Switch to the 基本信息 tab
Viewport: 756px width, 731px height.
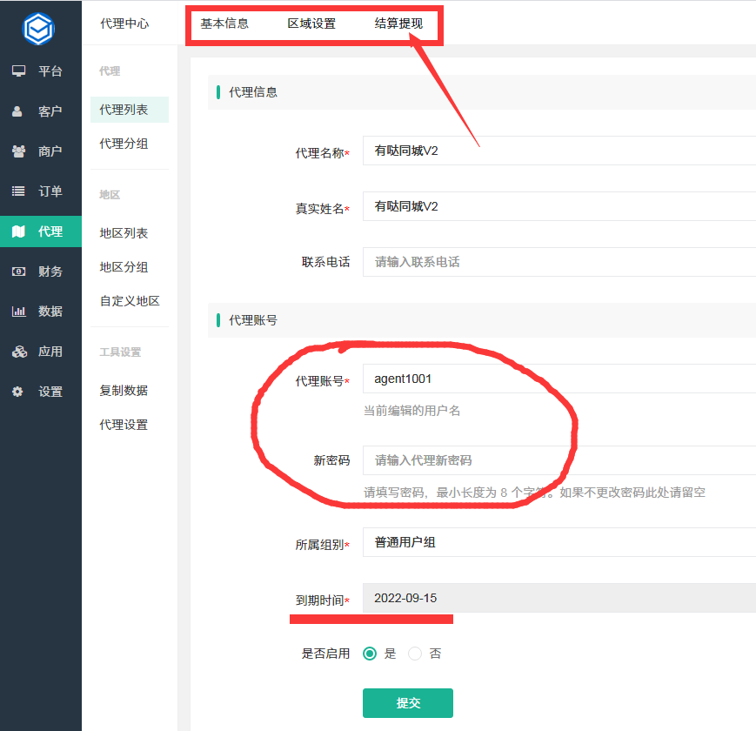tap(224, 23)
